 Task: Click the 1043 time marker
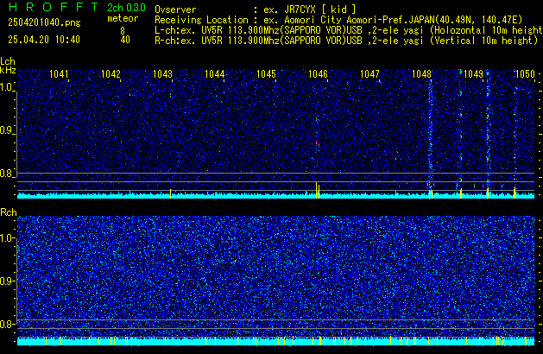[162, 74]
